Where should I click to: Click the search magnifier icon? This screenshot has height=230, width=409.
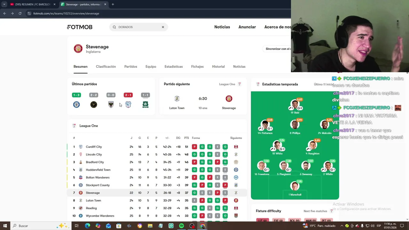pos(114,27)
